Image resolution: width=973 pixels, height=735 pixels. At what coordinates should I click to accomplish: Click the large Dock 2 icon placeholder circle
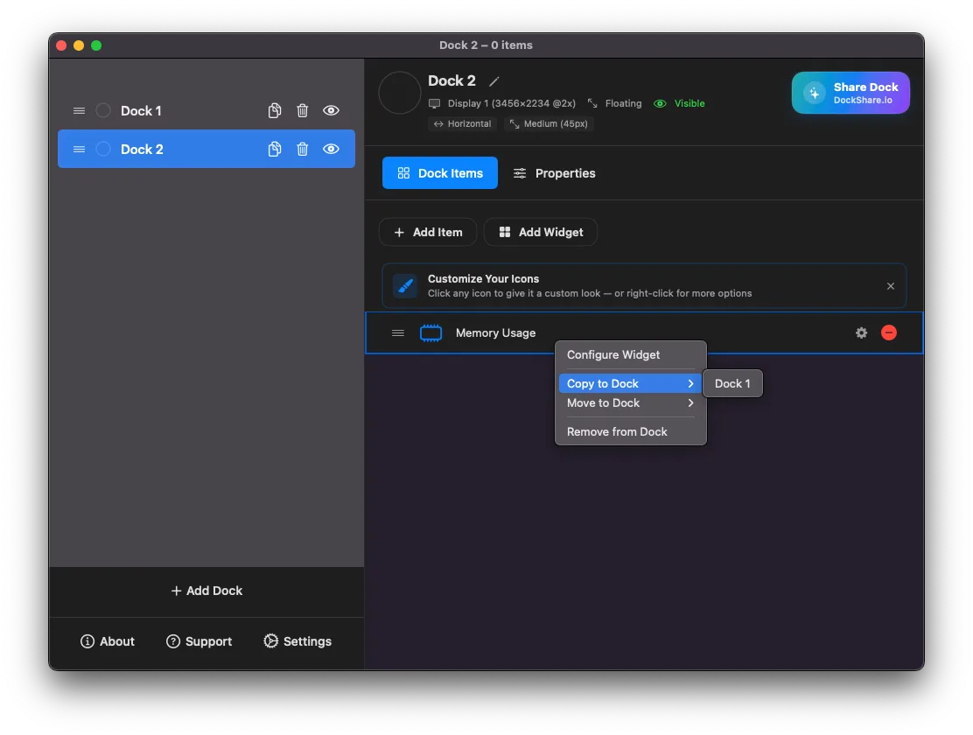(400, 93)
